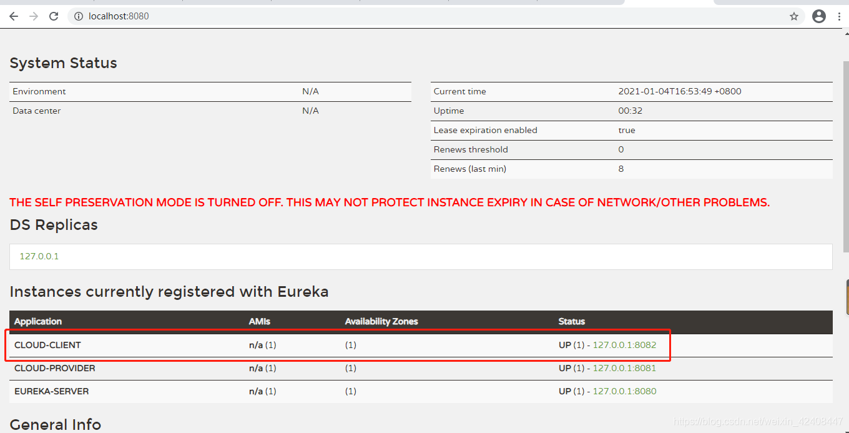Screen dimensions: 849x433
Task: Click the Current time label
Action: point(460,91)
